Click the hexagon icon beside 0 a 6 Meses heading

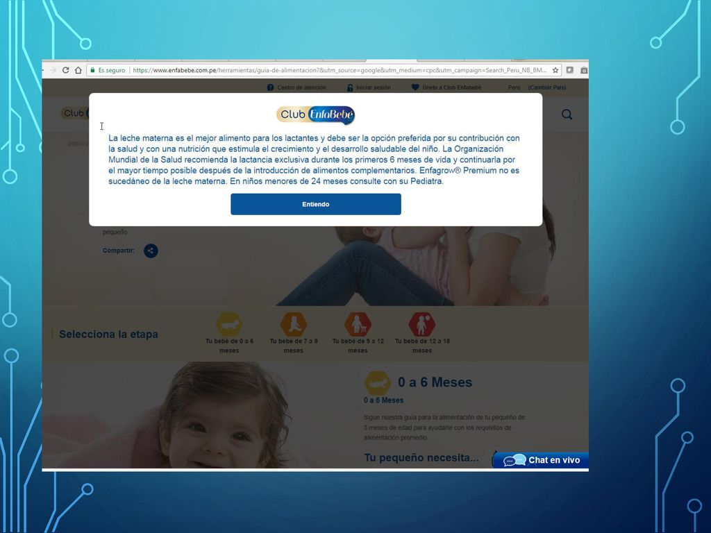click(x=377, y=383)
